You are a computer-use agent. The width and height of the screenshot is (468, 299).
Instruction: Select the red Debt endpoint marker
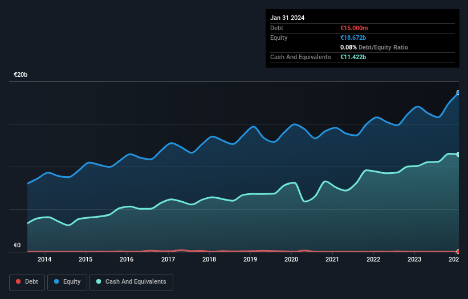(x=458, y=252)
